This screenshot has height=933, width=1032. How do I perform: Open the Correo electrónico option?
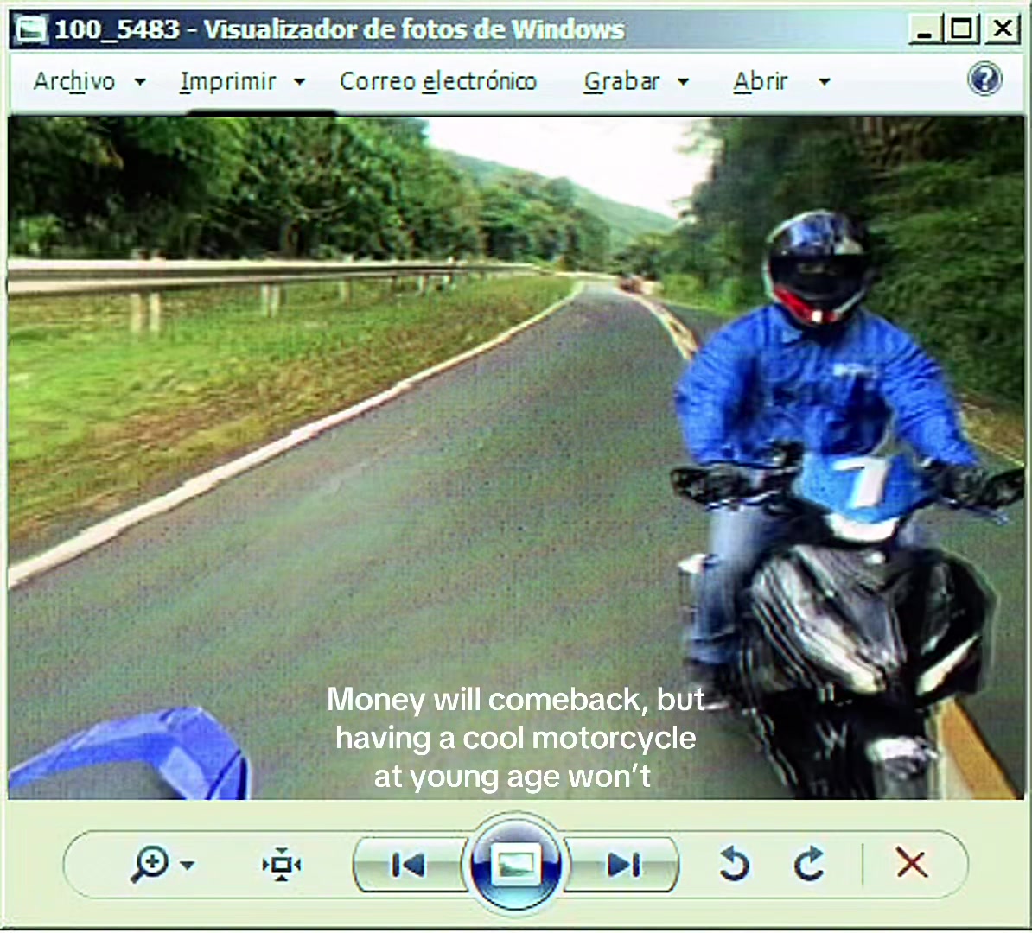pos(438,81)
